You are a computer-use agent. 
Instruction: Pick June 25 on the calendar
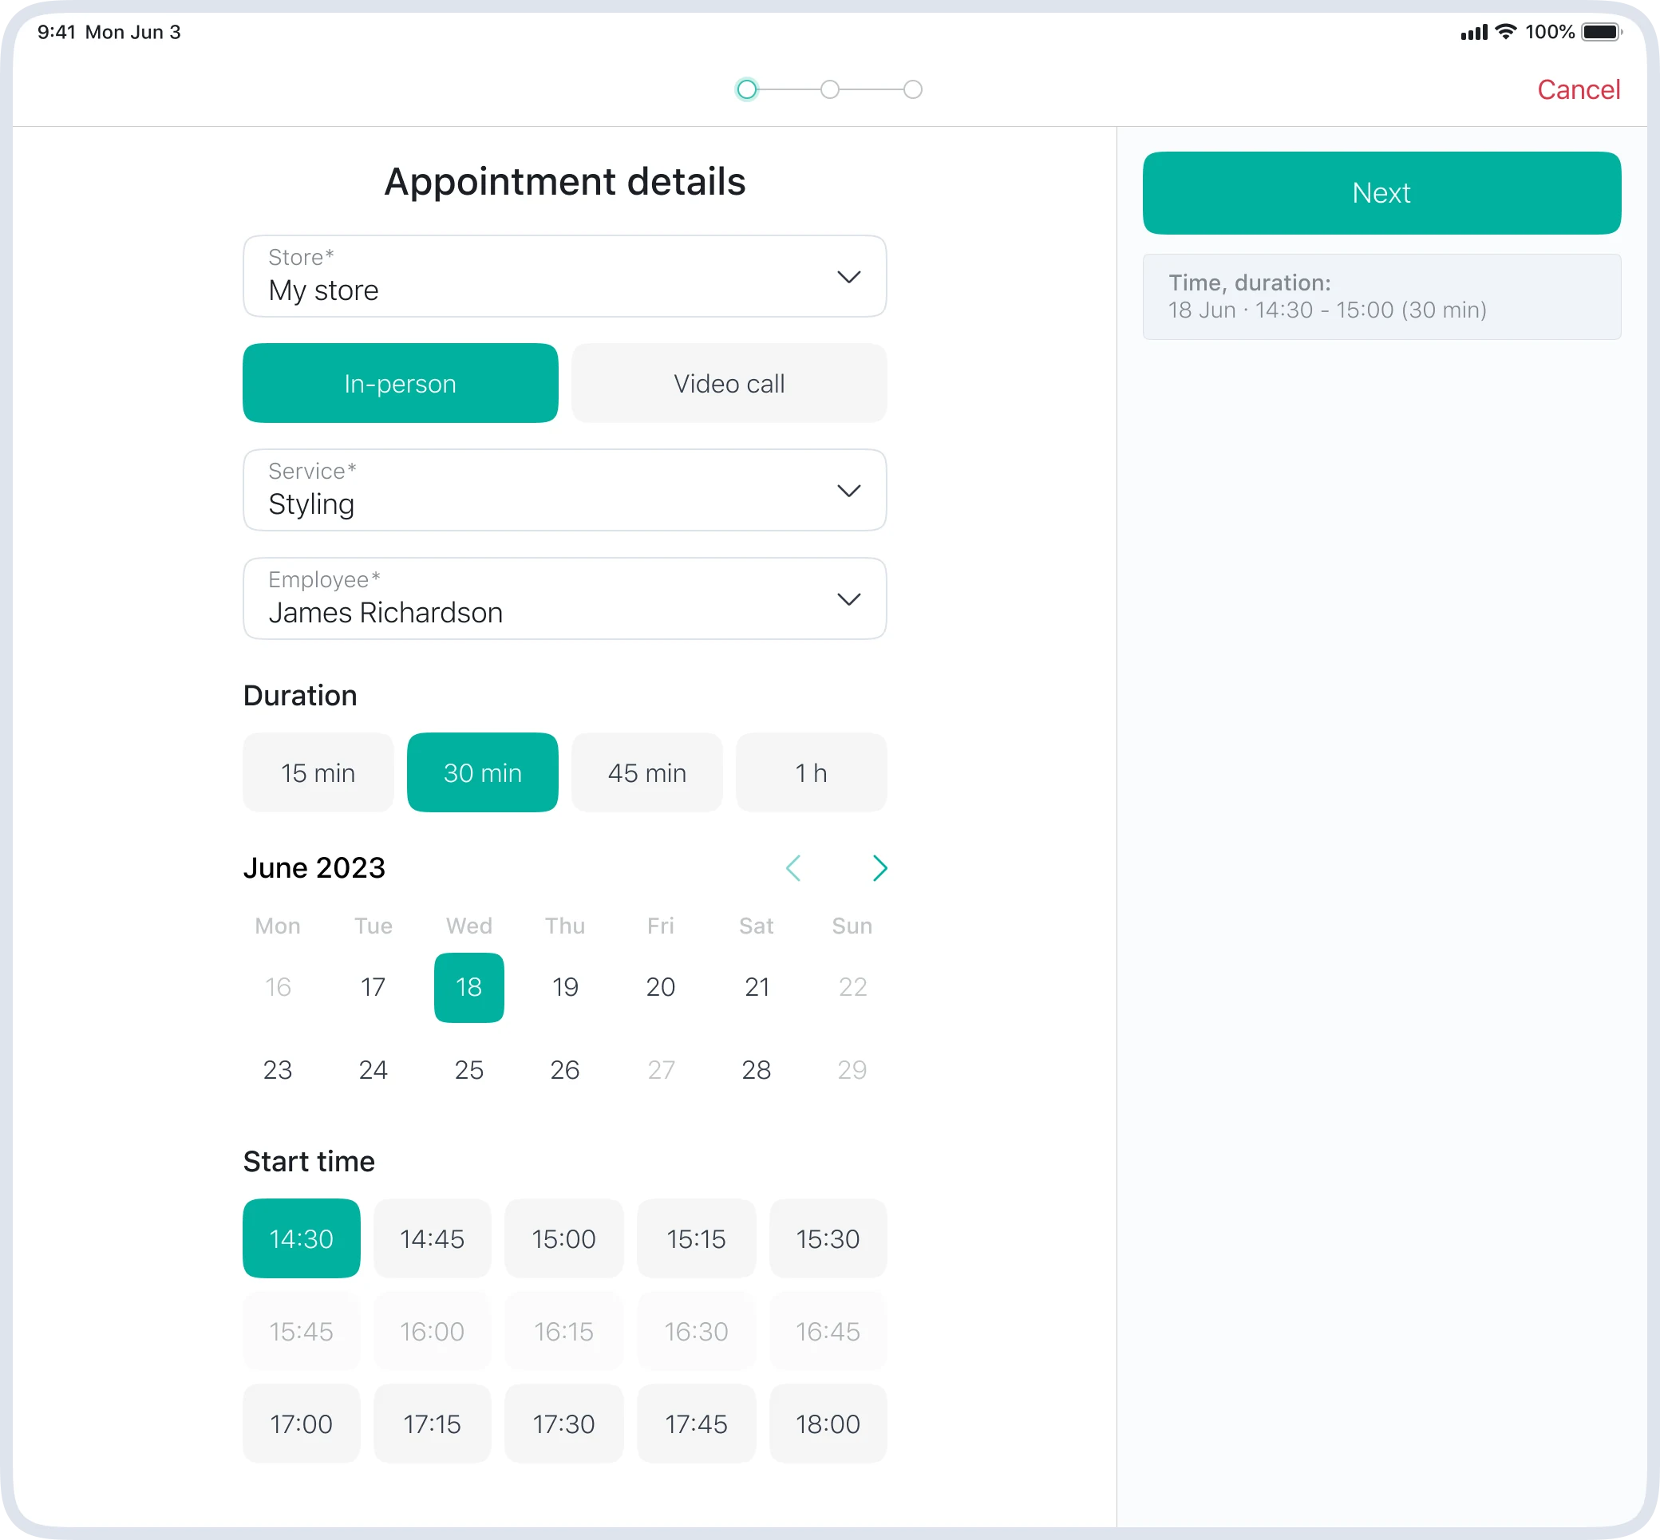[469, 1070]
